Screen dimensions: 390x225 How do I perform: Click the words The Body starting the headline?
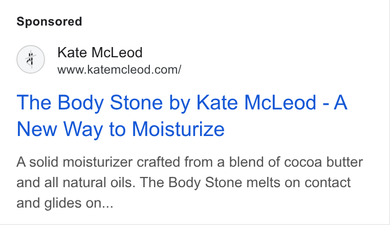pos(60,102)
